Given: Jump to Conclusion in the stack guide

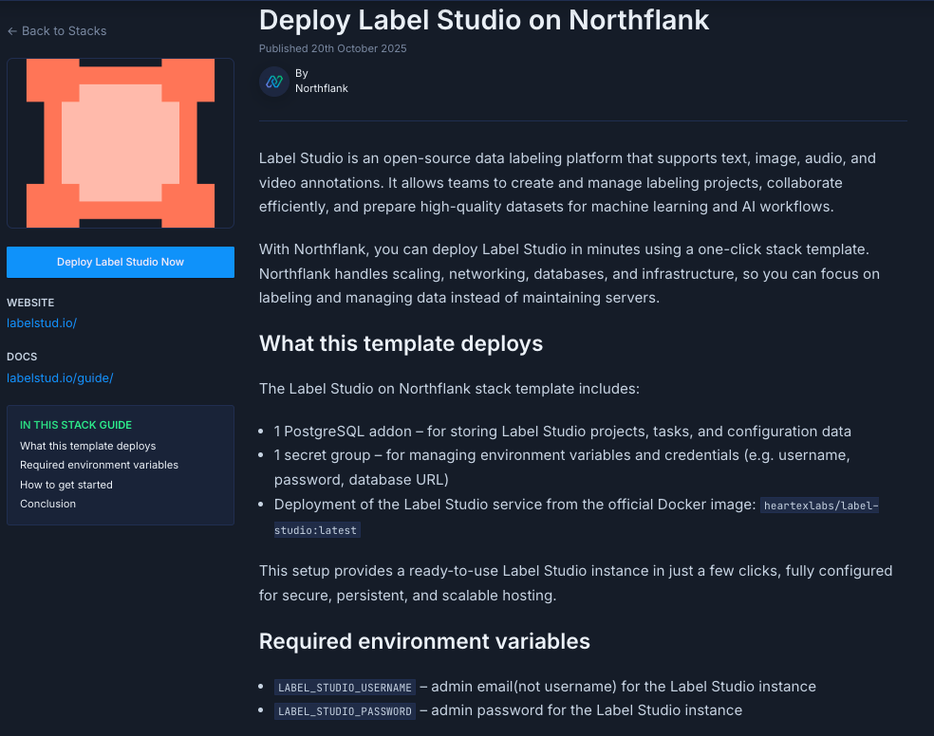Looking at the screenshot, I should coord(47,504).
